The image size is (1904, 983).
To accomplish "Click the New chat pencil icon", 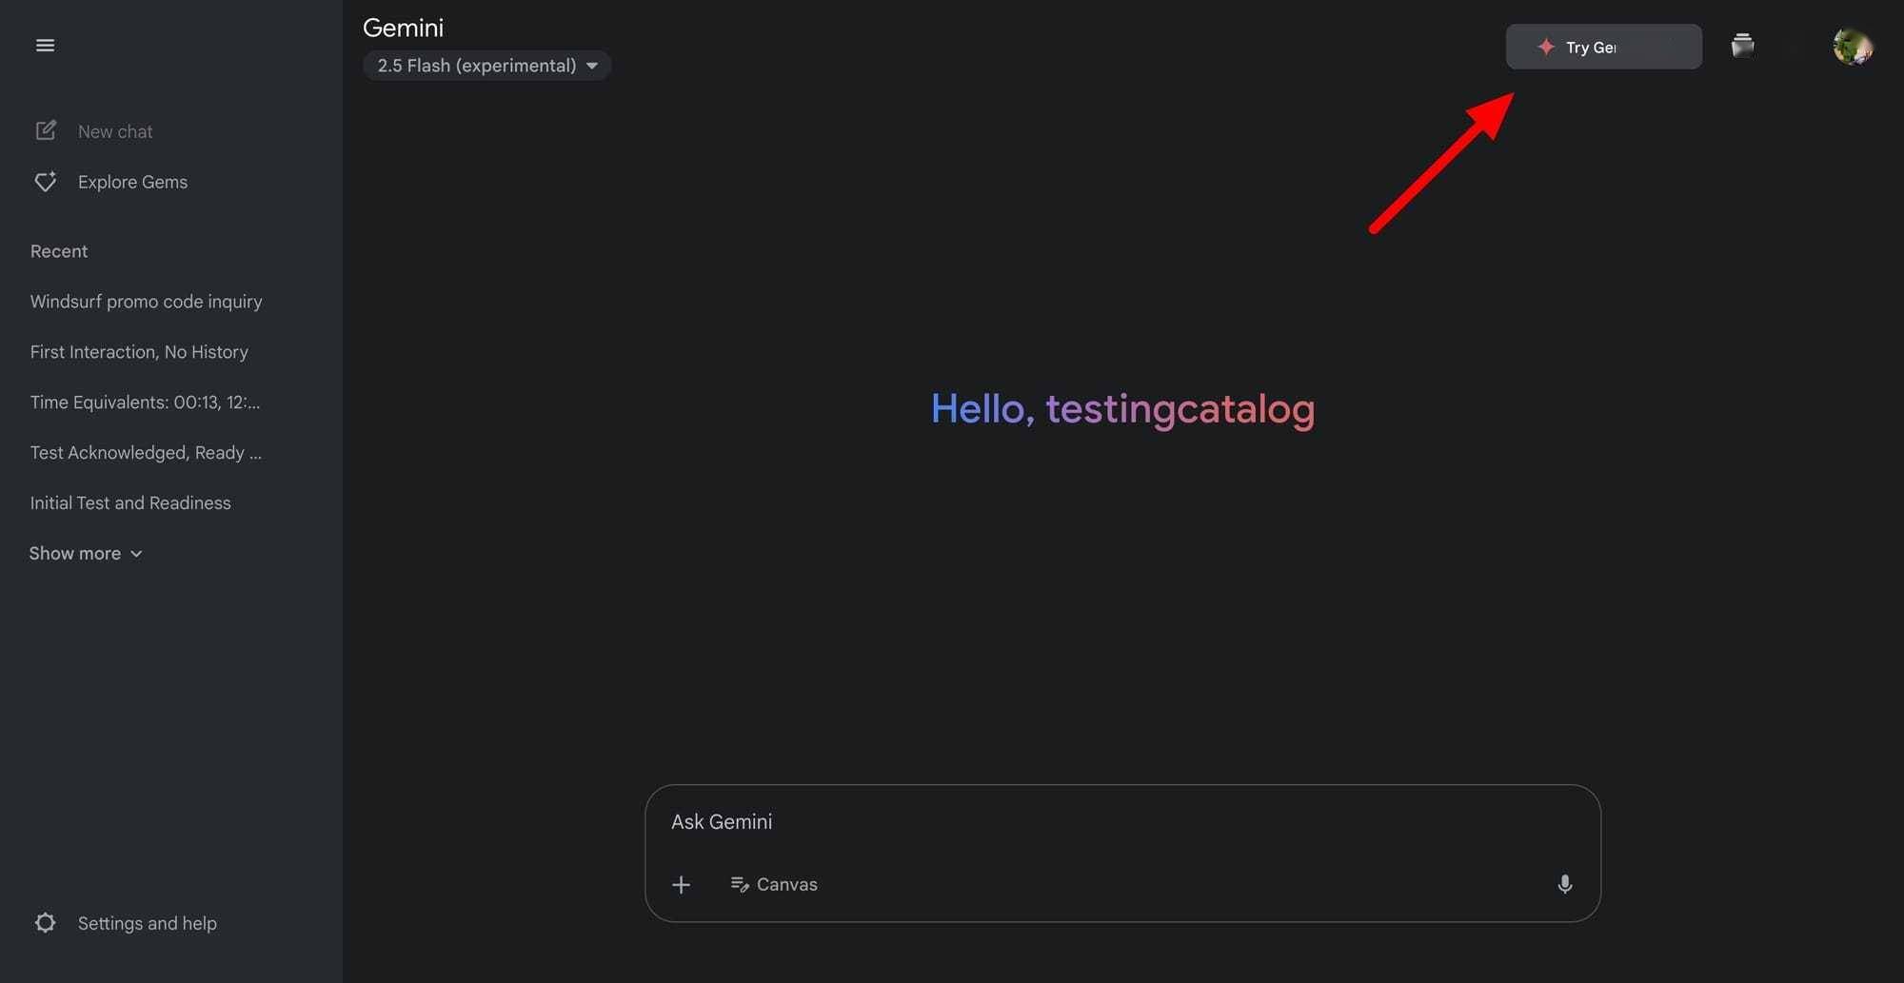I will click(x=46, y=130).
